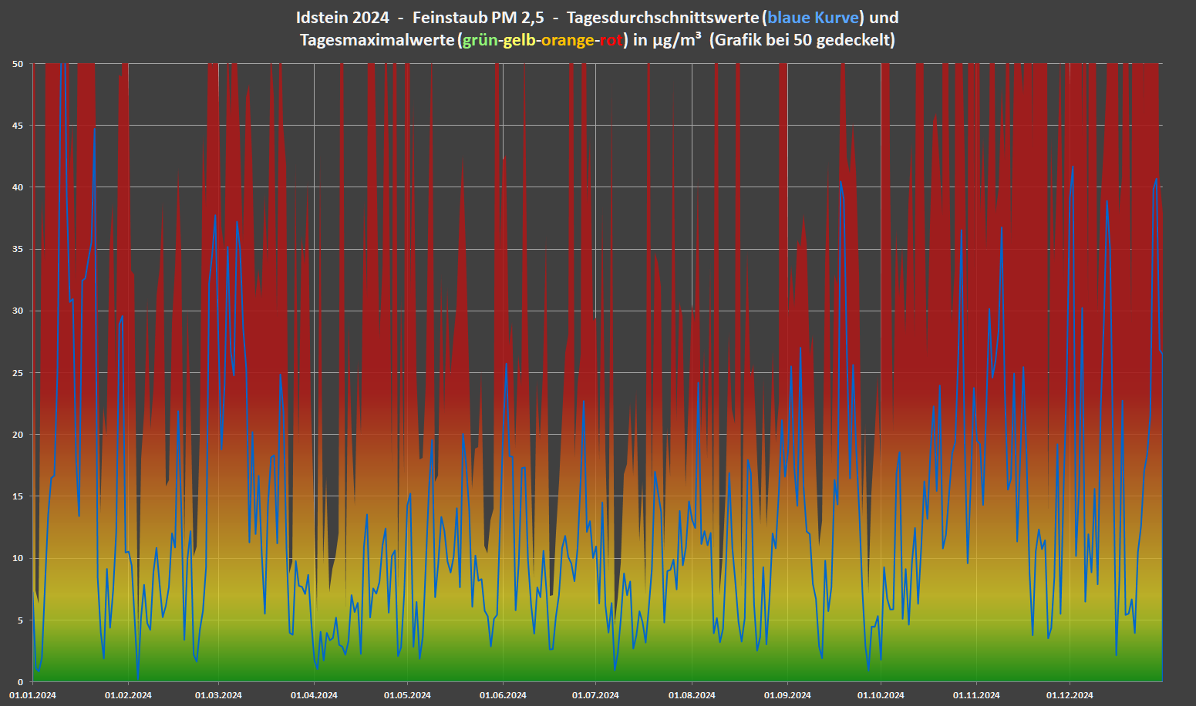Select the 01.11.2024 x-axis label
The height and width of the screenshot is (706, 1196).
[976, 695]
